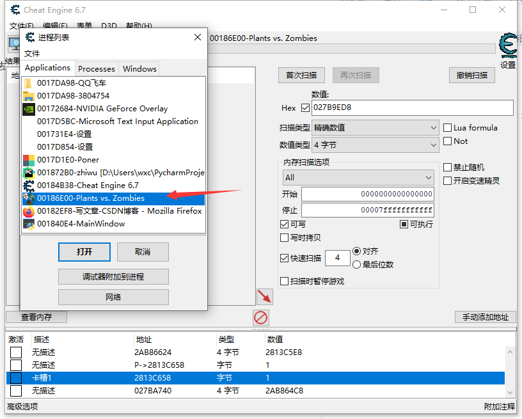The height and width of the screenshot is (419, 522).
Task: Click the Cheat Engine 6.7 process icon
Action: coord(29,186)
